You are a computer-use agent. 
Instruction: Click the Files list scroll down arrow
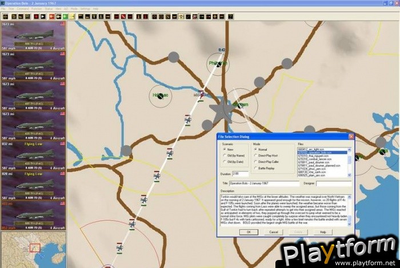(x=349, y=175)
